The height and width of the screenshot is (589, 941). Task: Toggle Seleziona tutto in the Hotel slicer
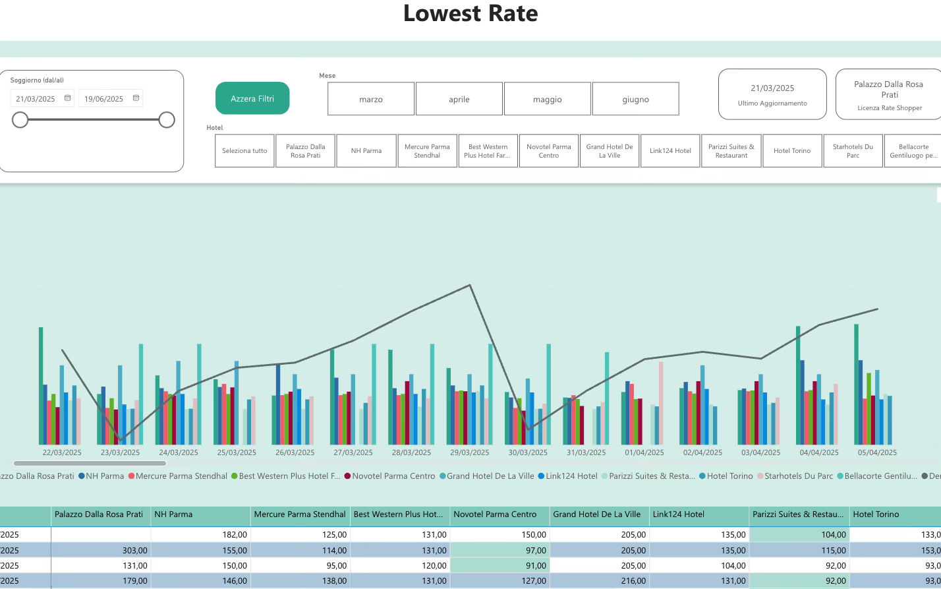point(244,151)
